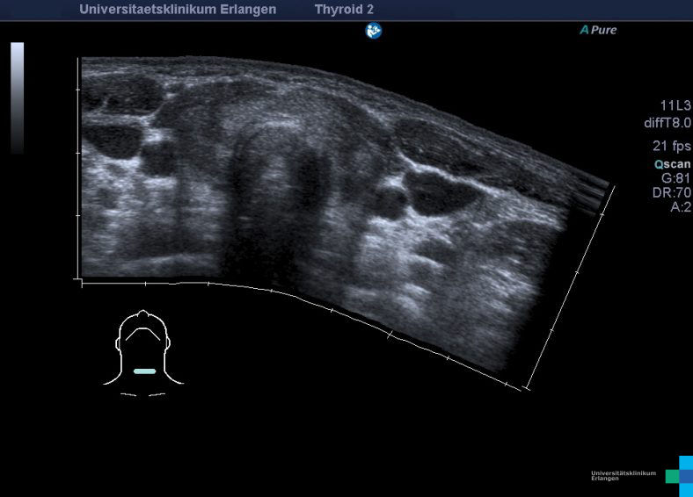693x497 pixels.
Task: Click the Universitaetsklinikum Erlangen header text
Action: pyautogui.click(x=178, y=10)
